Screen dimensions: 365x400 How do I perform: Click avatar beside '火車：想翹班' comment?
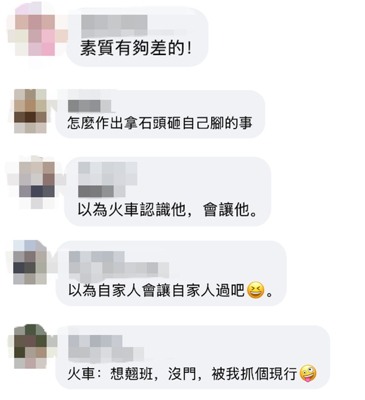(31, 346)
